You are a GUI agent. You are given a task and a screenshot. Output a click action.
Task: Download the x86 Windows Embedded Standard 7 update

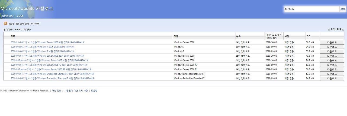(332, 78)
